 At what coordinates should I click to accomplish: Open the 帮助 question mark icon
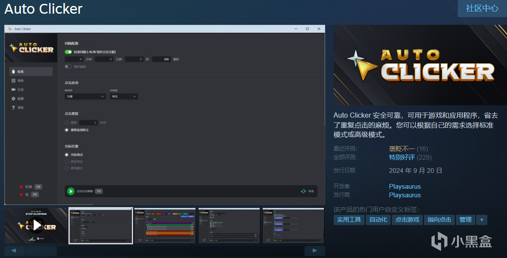(x=13, y=108)
